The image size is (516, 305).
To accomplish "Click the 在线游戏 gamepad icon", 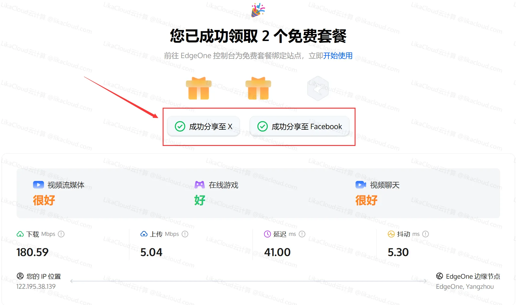I will coord(200,185).
